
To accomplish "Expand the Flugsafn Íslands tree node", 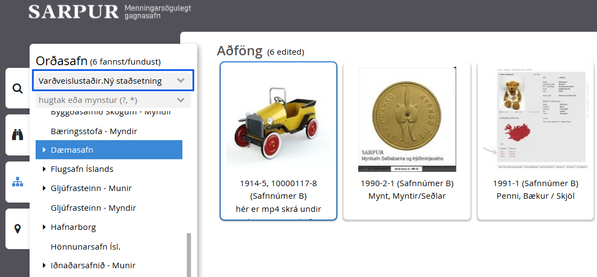I will 44,169.
